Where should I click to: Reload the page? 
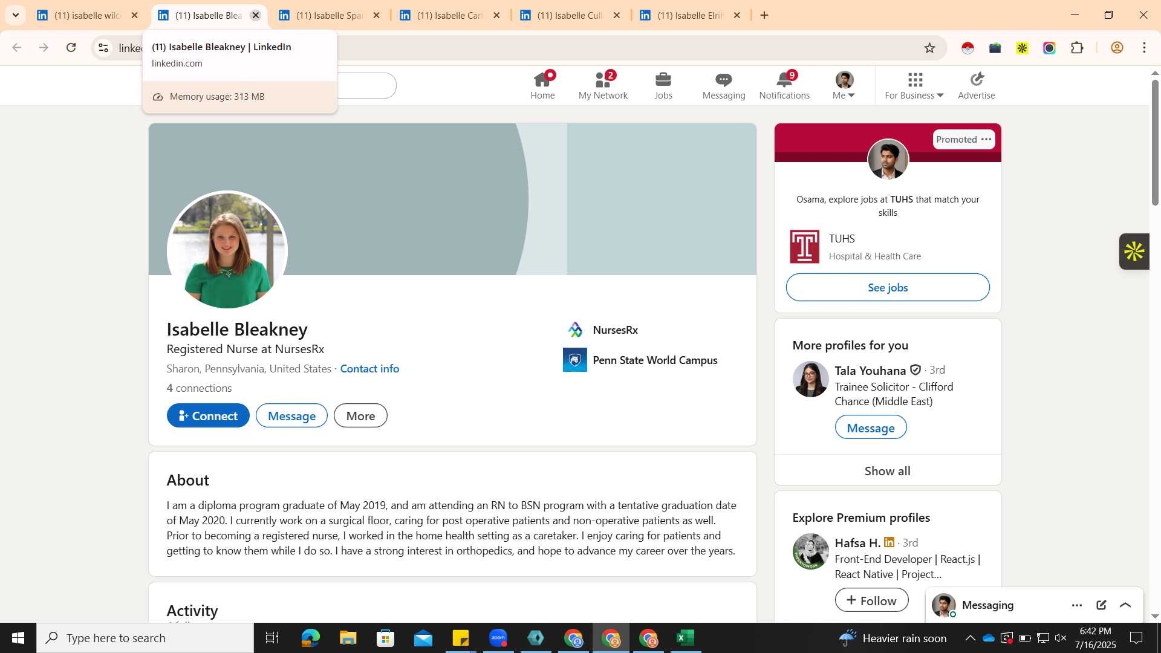[x=71, y=48]
